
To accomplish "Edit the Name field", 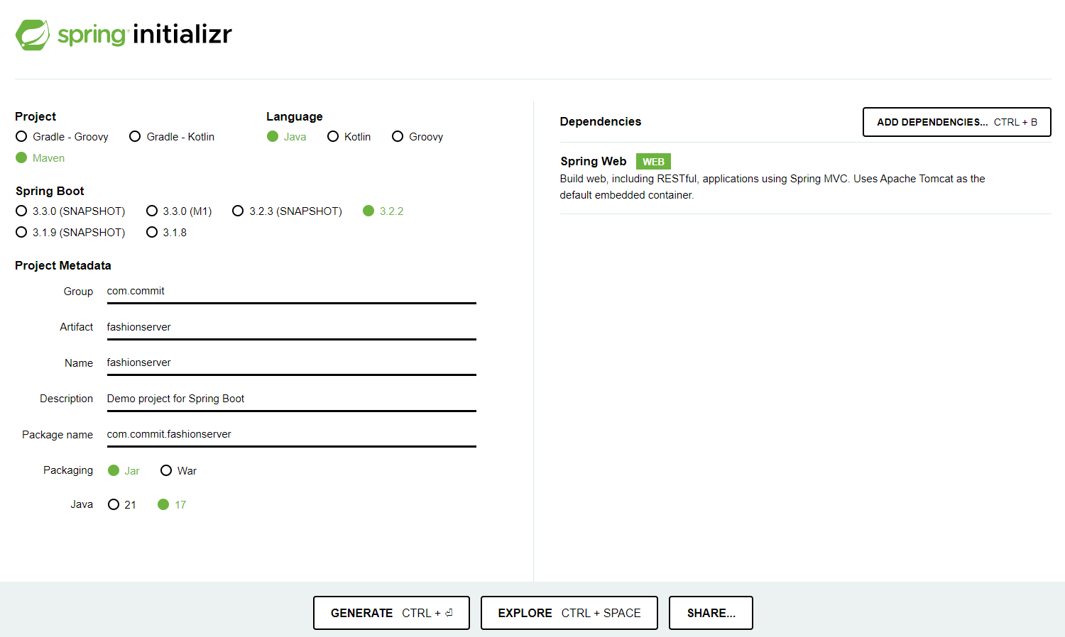I will [291, 362].
